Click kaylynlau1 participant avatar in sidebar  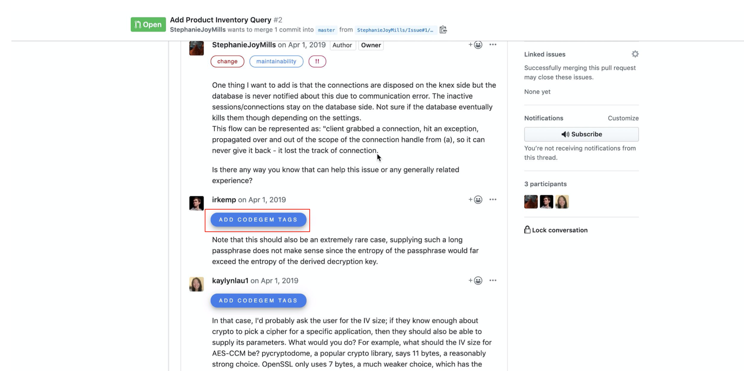(562, 202)
